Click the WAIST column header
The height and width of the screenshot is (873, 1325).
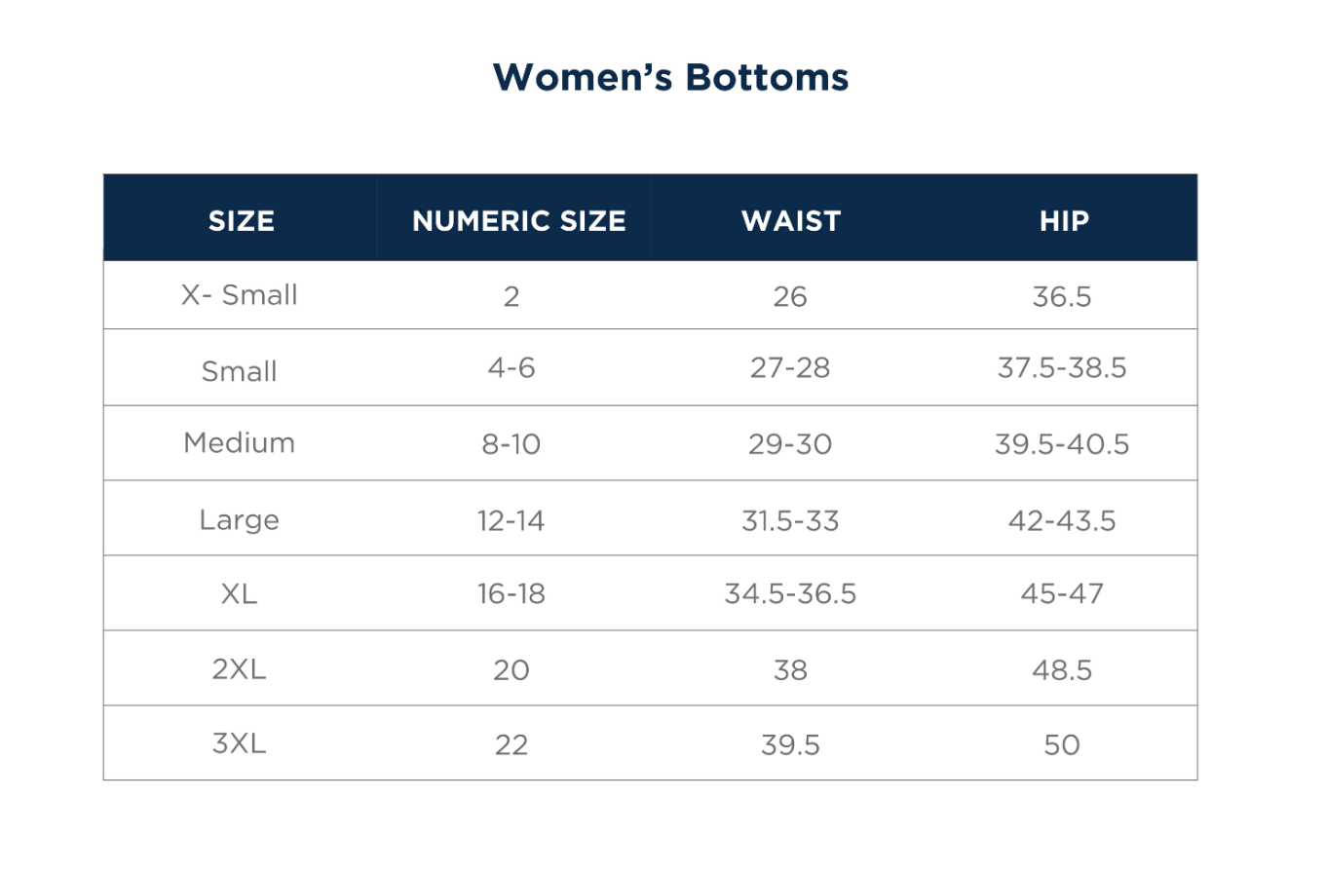tap(790, 220)
